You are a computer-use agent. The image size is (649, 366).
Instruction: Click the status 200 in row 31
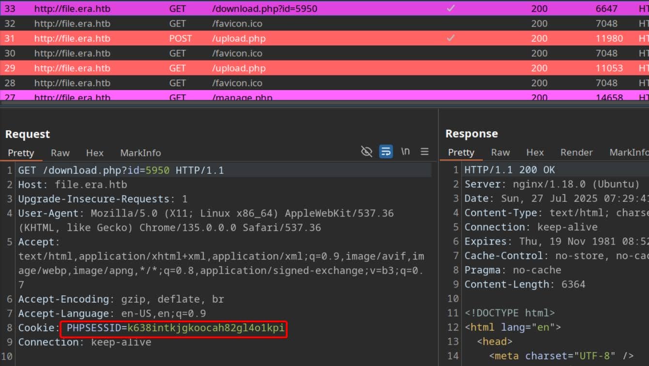[539, 39]
